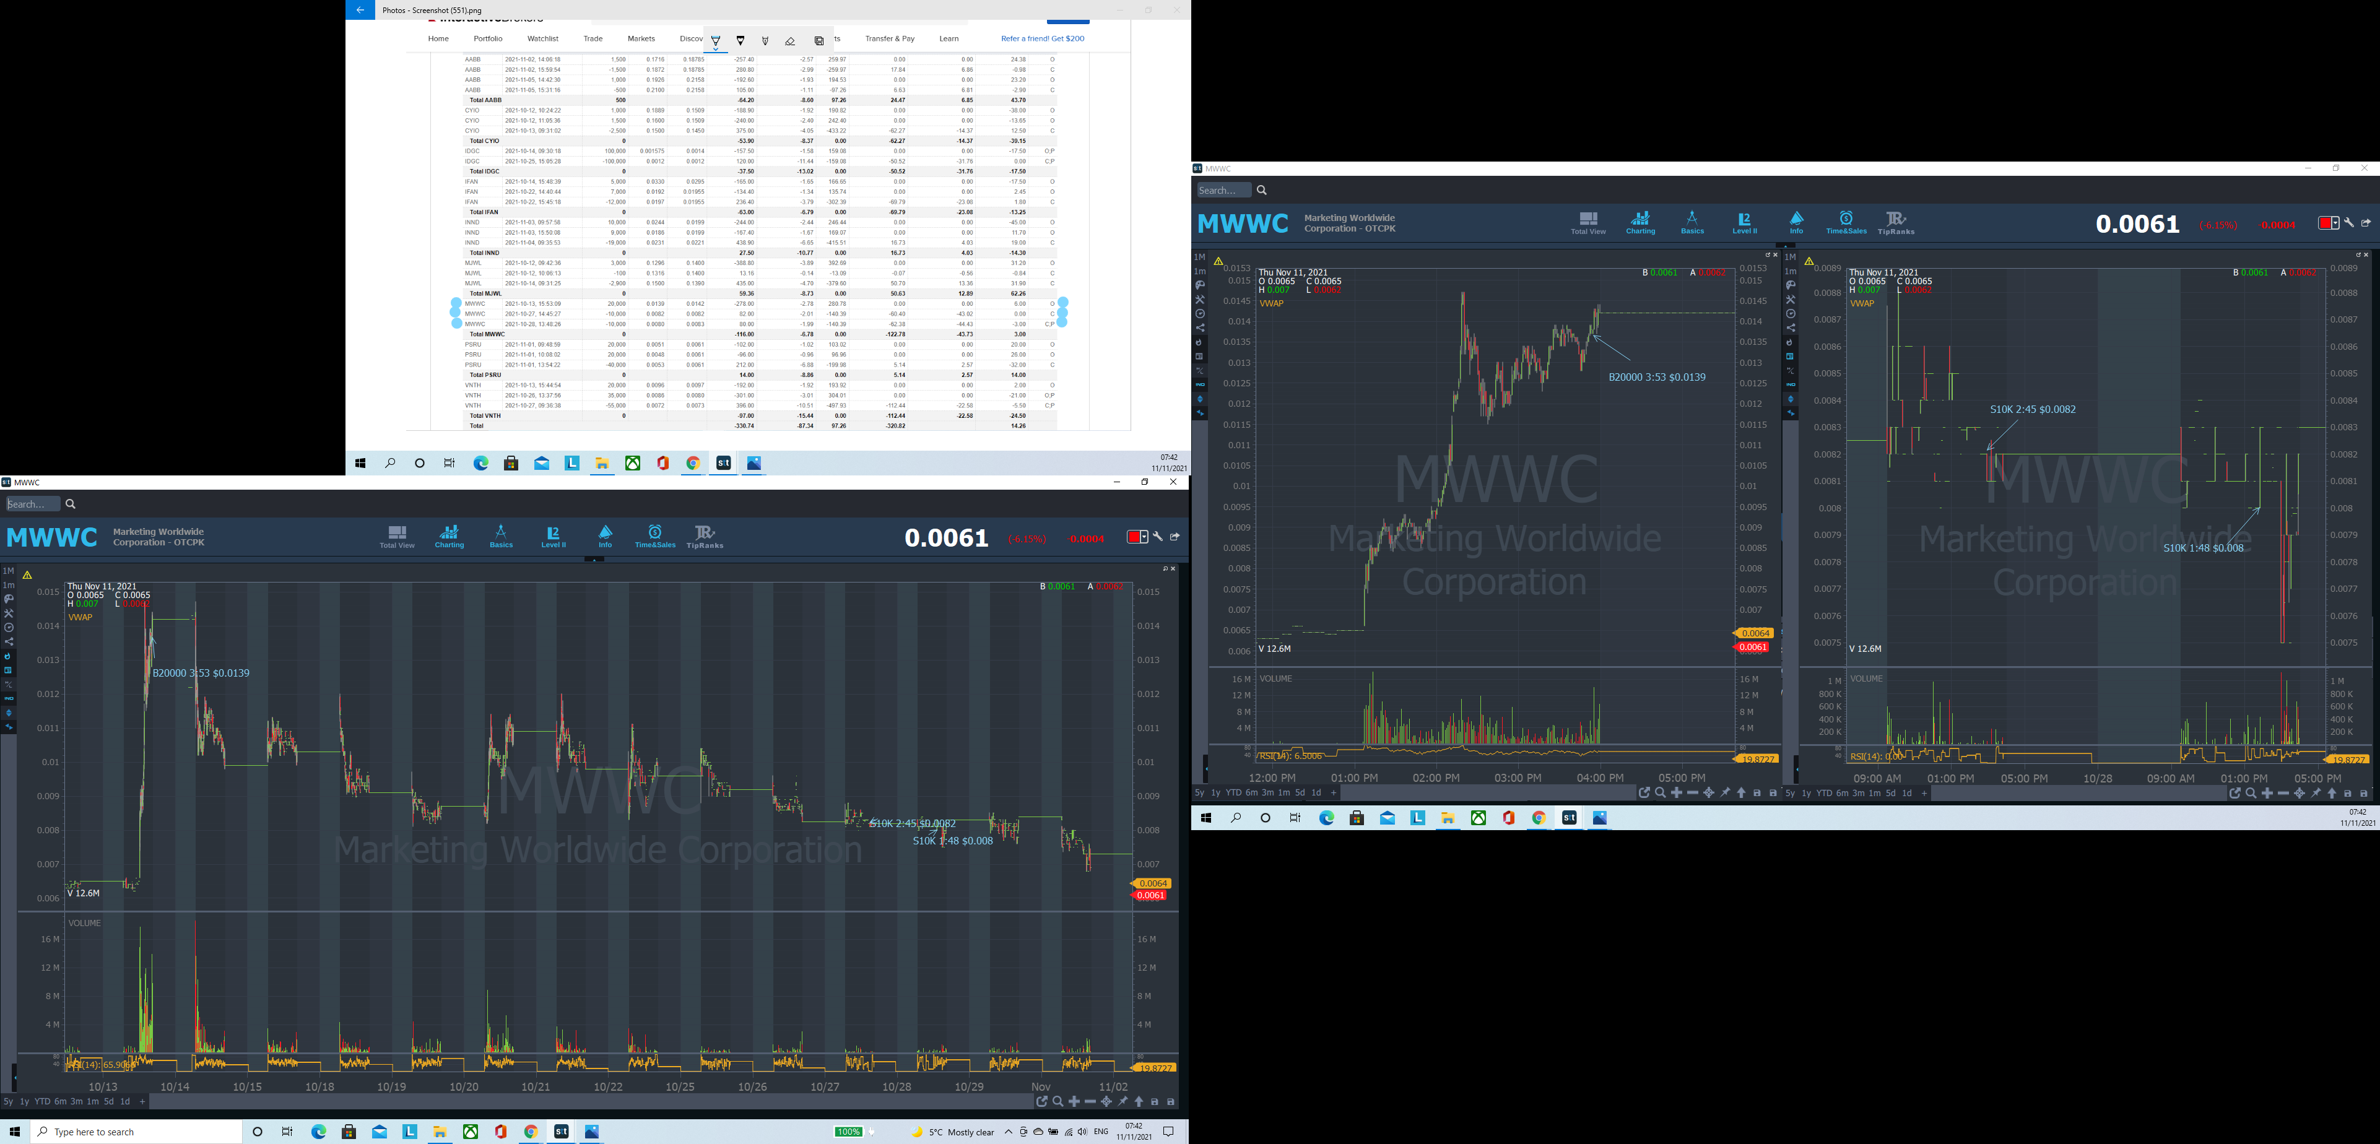The height and width of the screenshot is (1144, 2380).
Task: Click share arrow icon in right-side MWWC window
Action: [x=2366, y=223]
